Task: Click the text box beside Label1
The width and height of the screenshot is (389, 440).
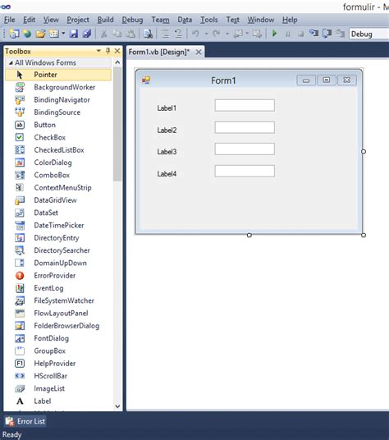Action: coord(245,106)
